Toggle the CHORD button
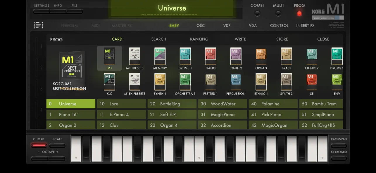Image resolution: width=376 pixels, height=173 pixels. coord(39,145)
